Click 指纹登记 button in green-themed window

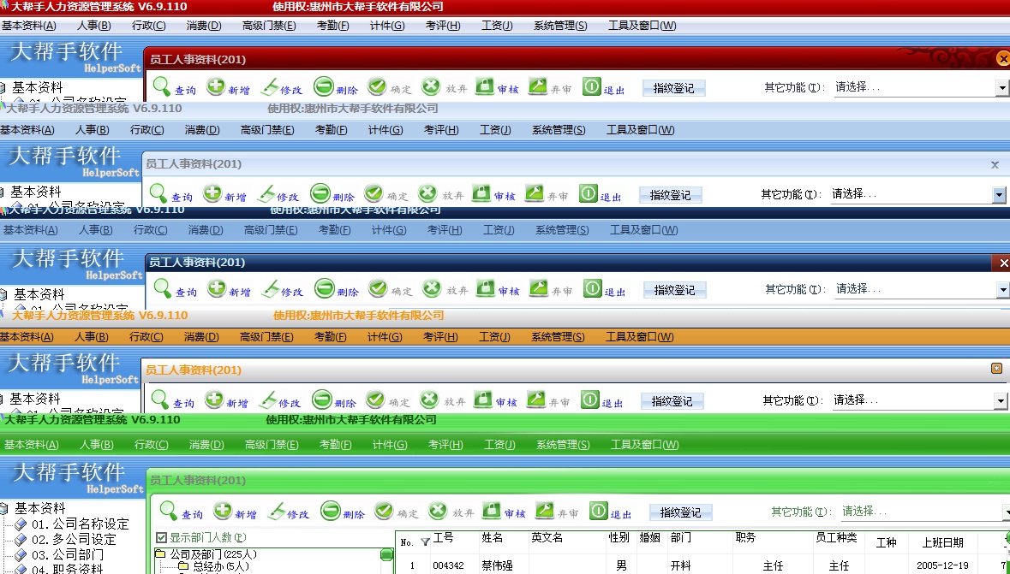tap(680, 512)
